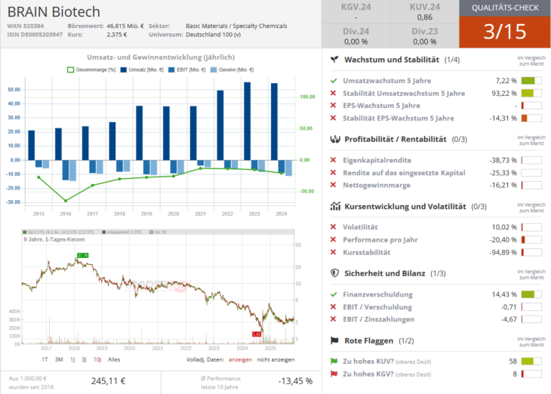The height and width of the screenshot is (394, 551).
Task: Select 'nicht anzeigen' for adjusted data
Action: 278,359
